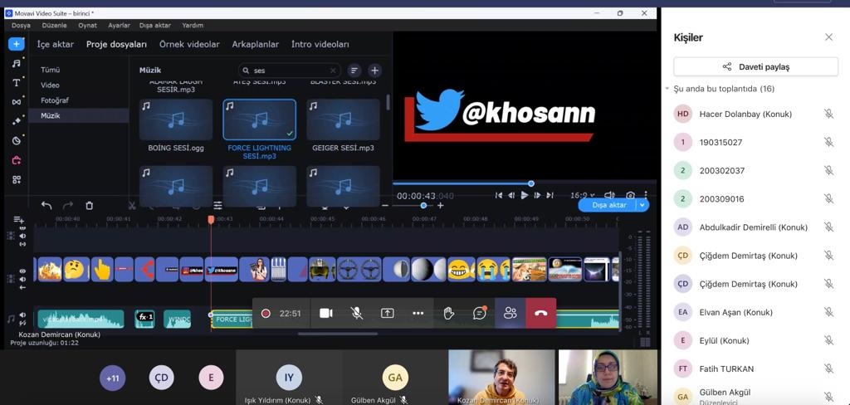Select the Fotoğraf category in media list
The height and width of the screenshot is (405, 850).
[55, 100]
